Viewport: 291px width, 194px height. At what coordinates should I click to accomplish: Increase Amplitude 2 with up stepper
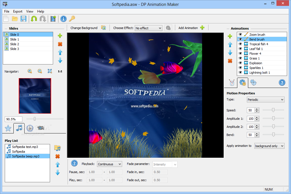click(x=257, y=125)
